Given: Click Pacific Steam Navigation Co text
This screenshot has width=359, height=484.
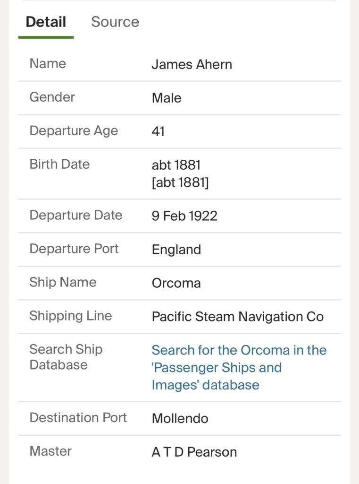Looking at the screenshot, I should click(237, 317).
